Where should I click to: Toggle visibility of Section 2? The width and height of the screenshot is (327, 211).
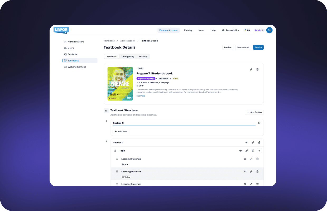(x=247, y=143)
